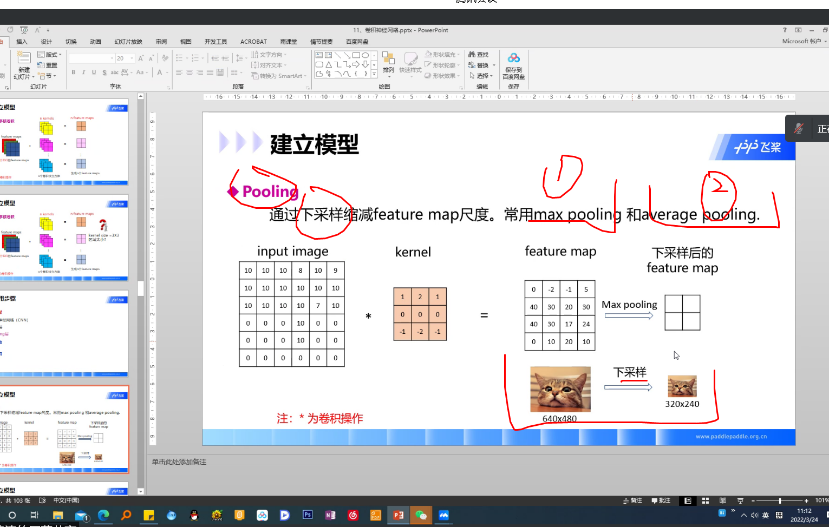Viewport: 829px width, 527px height.
Task: Open the Design (设计) tab
Action: [x=47, y=42]
